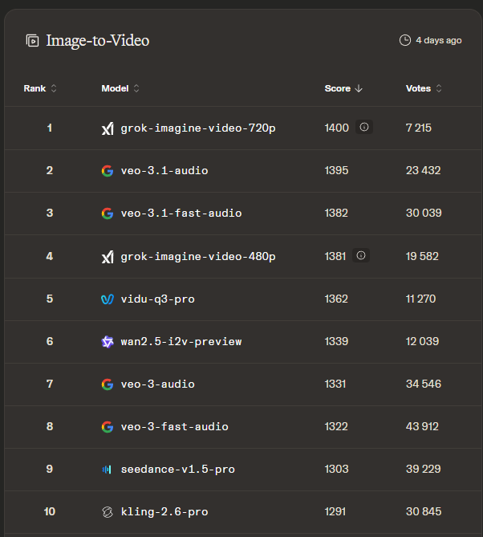The height and width of the screenshot is (537, 483).
Task: Open the grok-imagine-video-480p model link
Action: tap(198, 256)
